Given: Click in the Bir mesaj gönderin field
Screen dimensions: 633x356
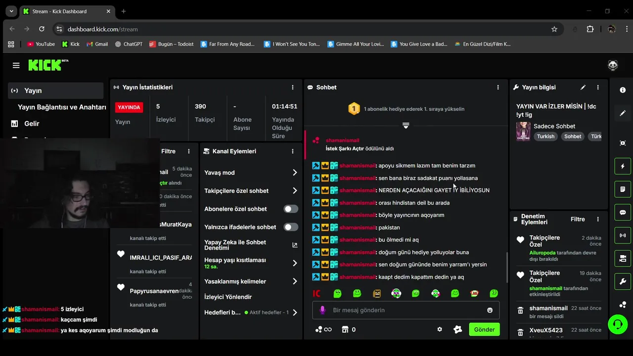Looking at the screenshot, I should (x=406, y=310).
